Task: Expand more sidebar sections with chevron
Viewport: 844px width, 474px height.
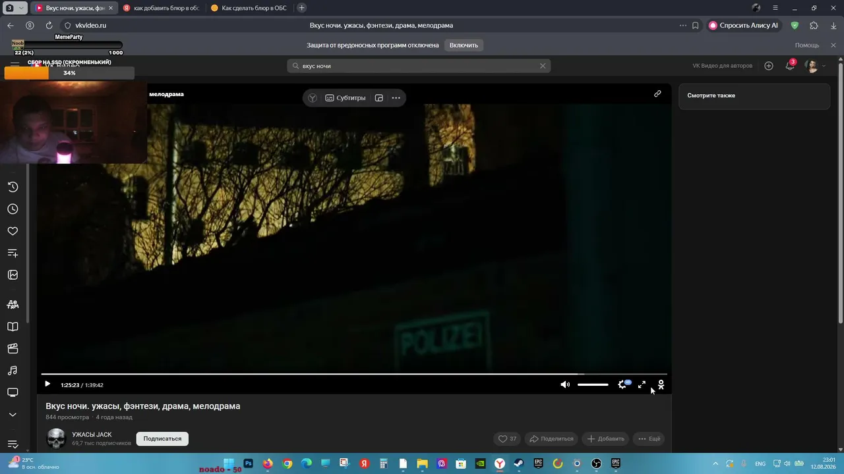Action: [x=13, y=415]
